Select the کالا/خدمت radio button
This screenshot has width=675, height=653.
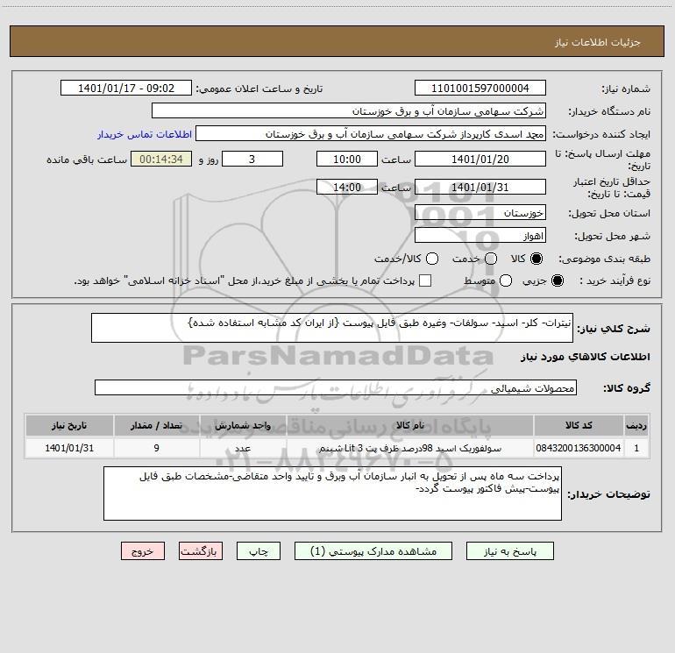[x=432, y=259]
